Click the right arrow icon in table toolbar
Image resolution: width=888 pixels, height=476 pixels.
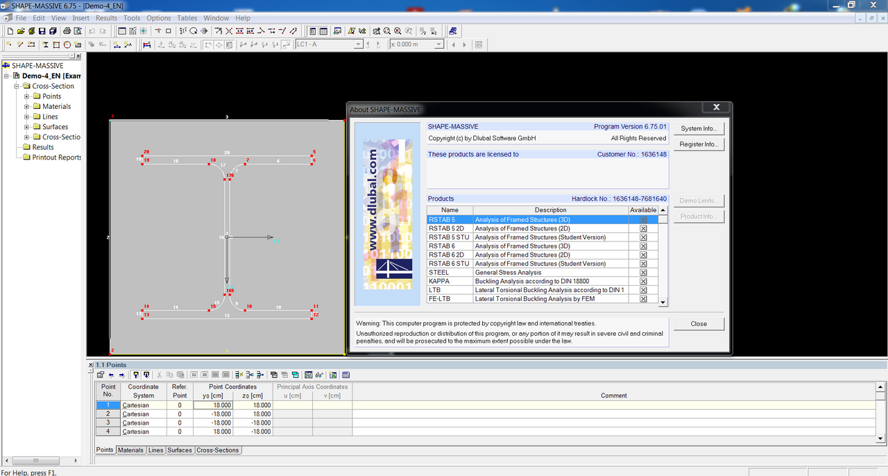click(x=121, y=375)
